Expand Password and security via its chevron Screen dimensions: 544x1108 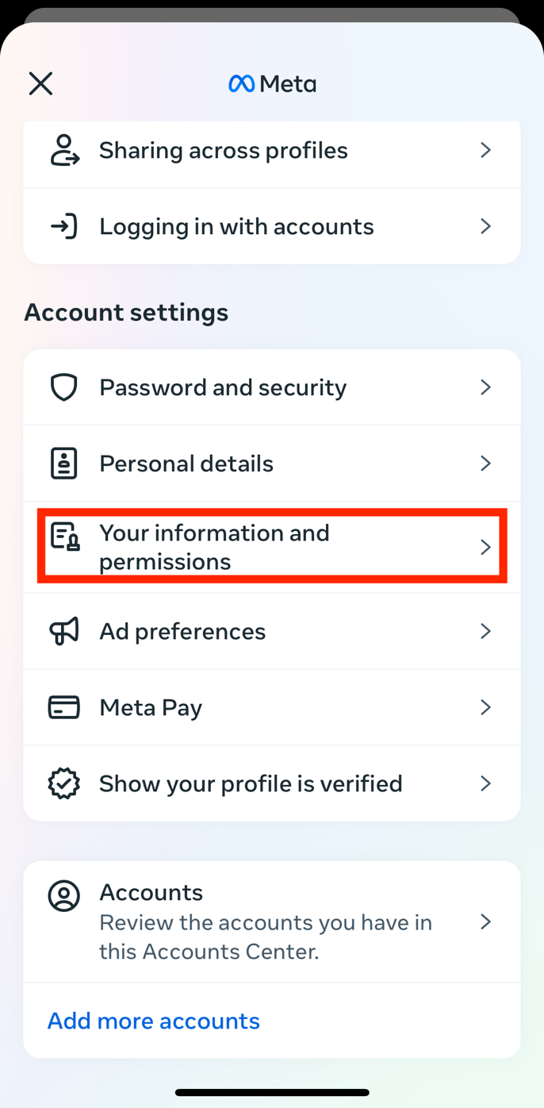(485, 387)
